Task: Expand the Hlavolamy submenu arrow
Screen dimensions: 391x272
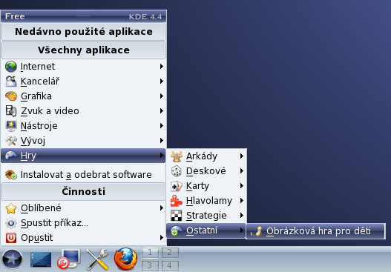Action: coord(242,201)
